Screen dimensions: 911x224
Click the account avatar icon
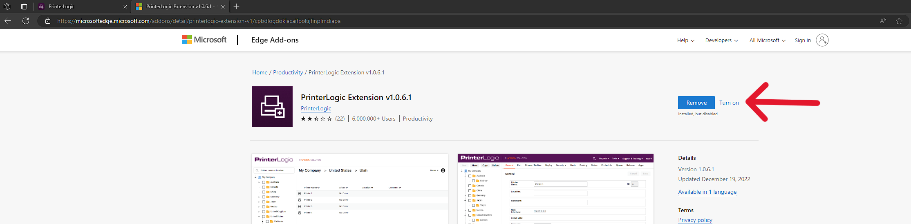tap(822, 40)
